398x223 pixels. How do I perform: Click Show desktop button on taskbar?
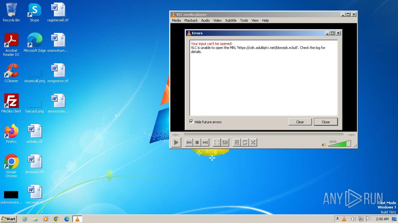[x=395, y=219]
